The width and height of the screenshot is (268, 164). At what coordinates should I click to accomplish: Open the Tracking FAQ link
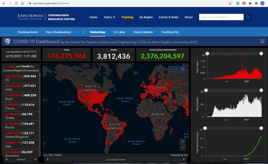click(170, 32)
